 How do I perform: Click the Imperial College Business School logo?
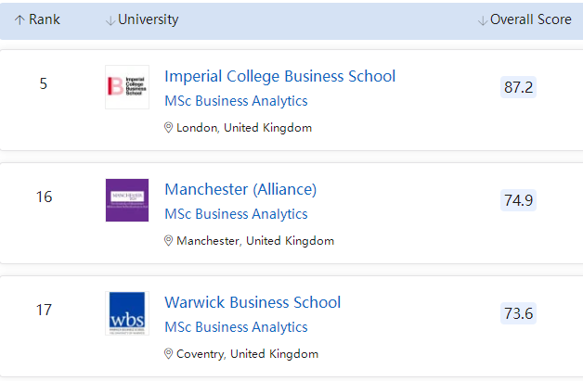coord(127,86)
